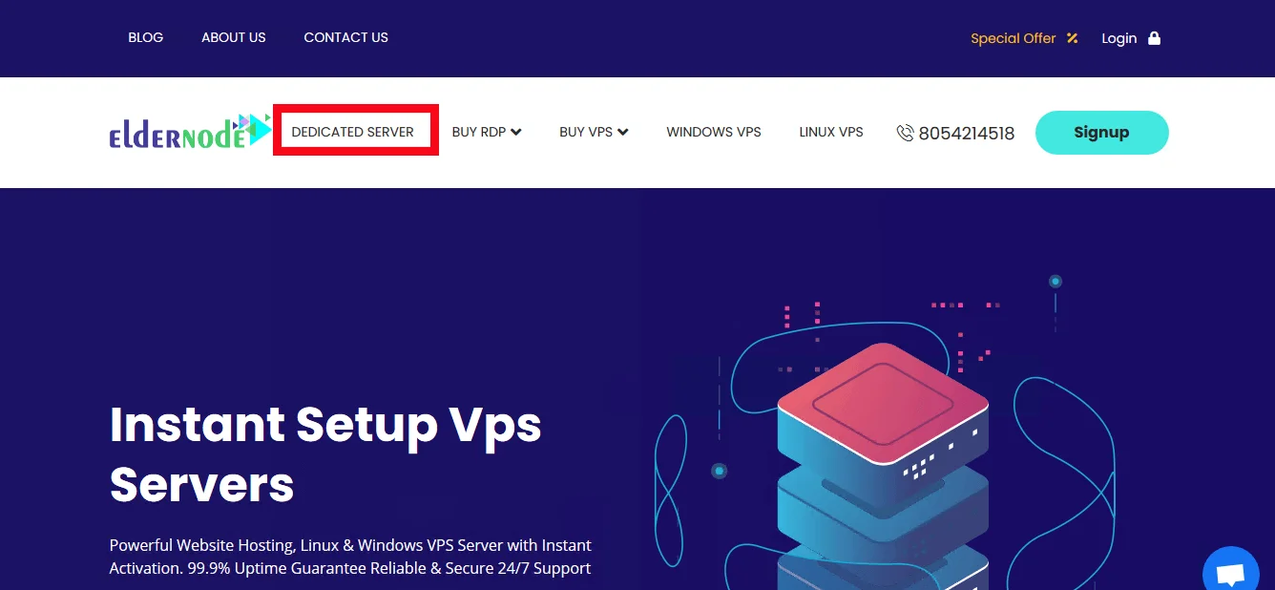Screen dimensions: 1275x590
Task: Select DEDICATED SERVER in the navigation menu
Action: click(x=353, y=133)
